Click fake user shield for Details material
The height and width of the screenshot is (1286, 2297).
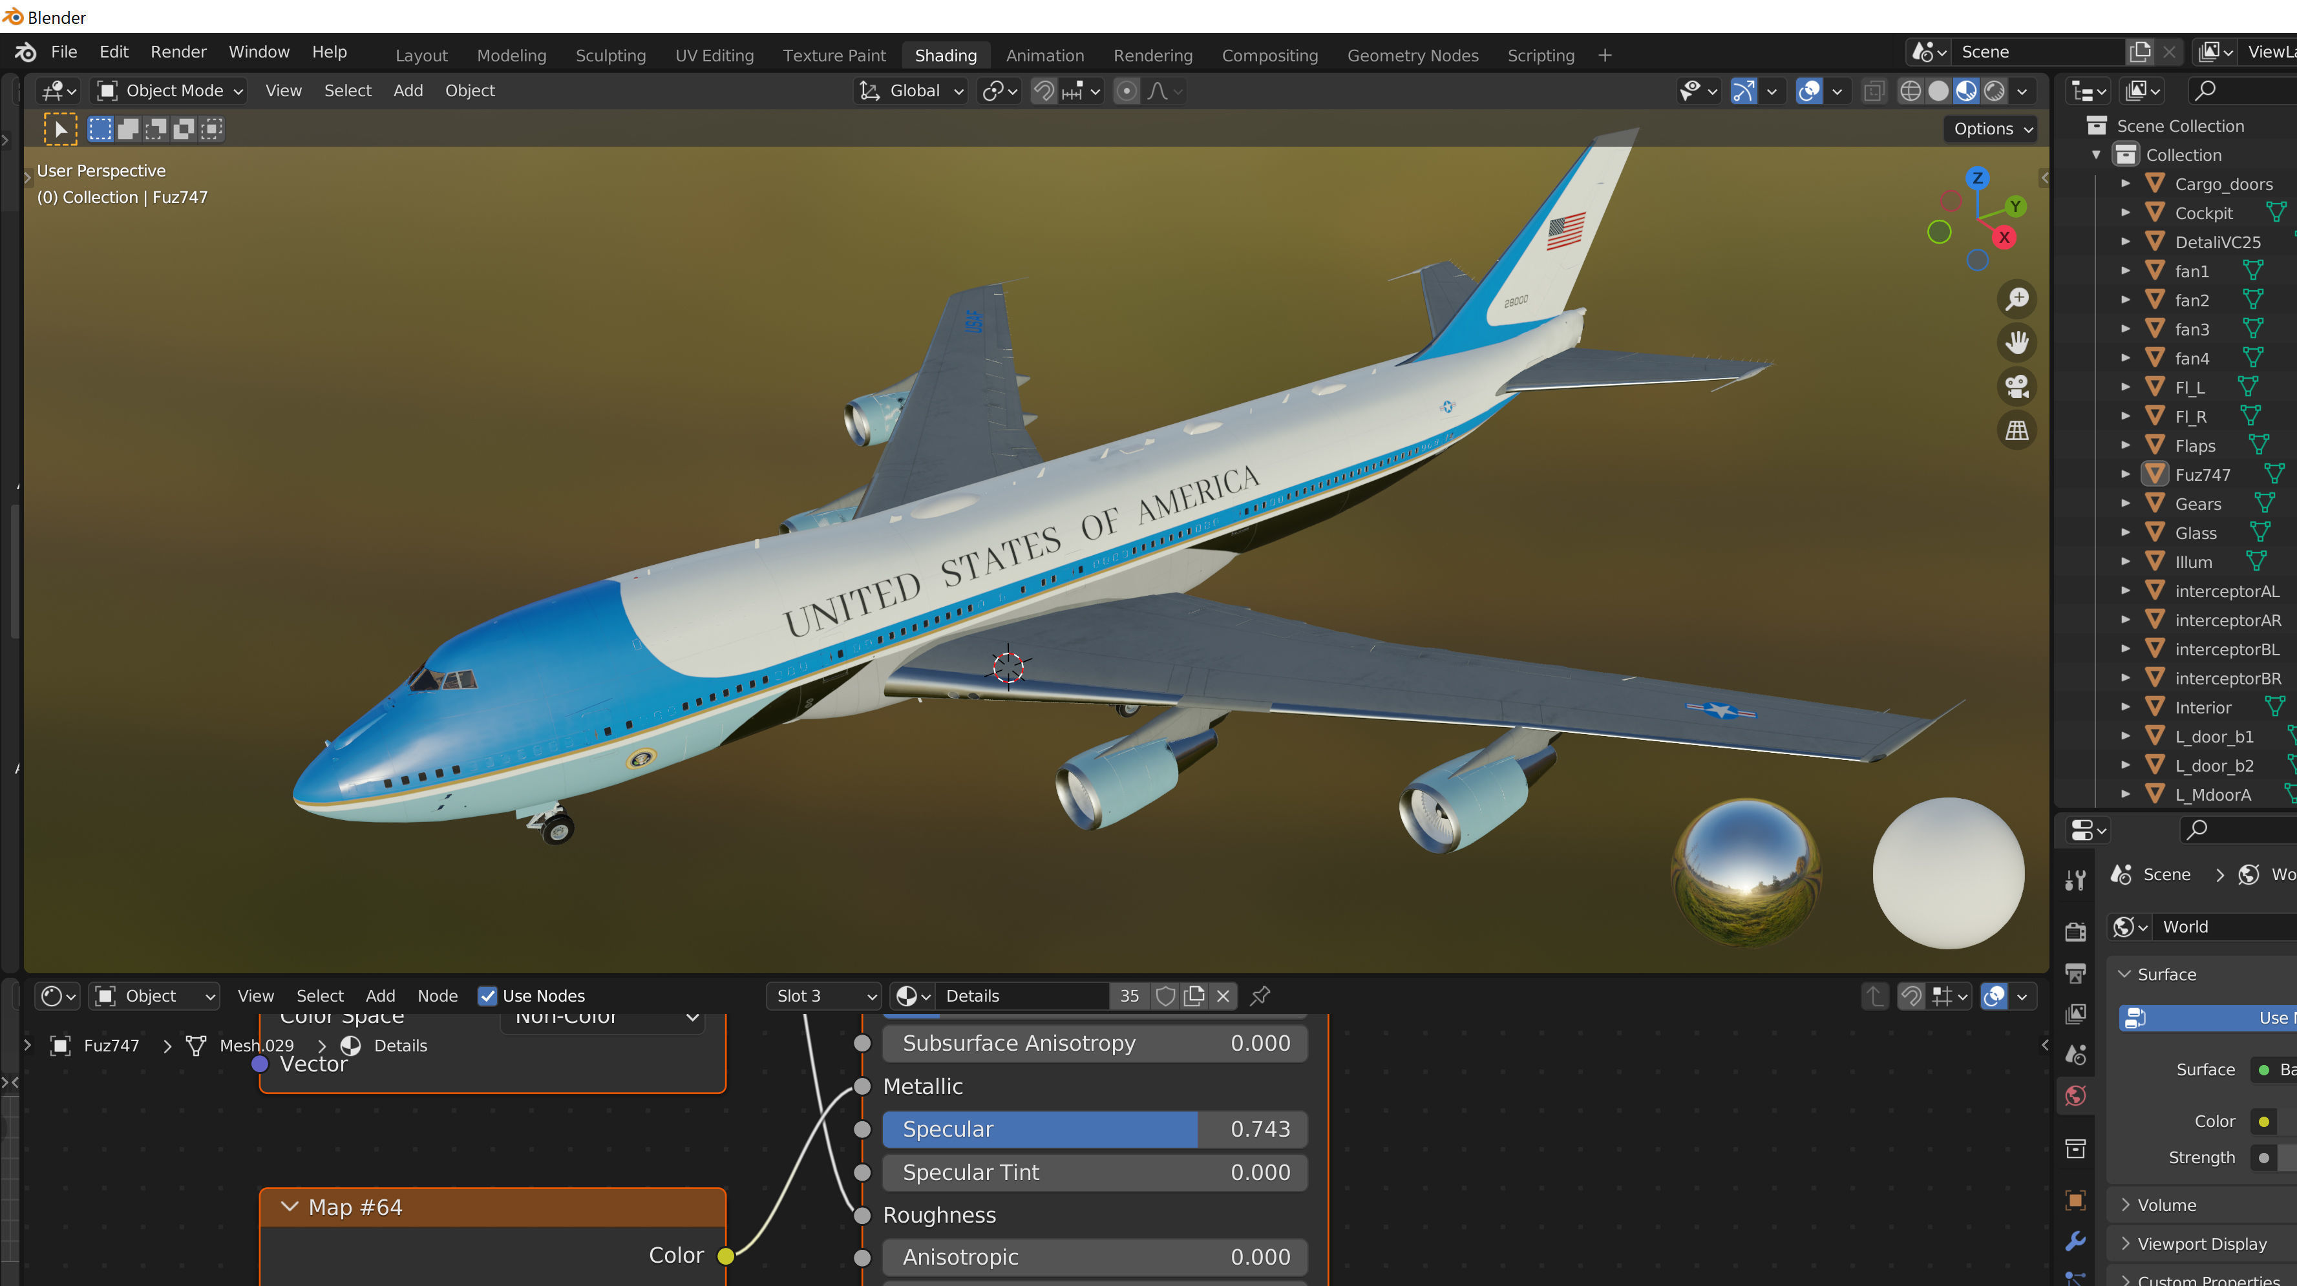click(1165, 995)
